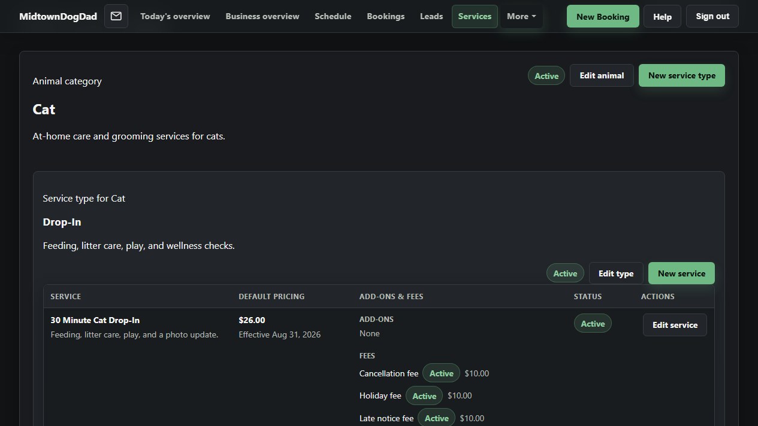
Task: Click the Late notice fee $10.00 amount
Action: 472,418
